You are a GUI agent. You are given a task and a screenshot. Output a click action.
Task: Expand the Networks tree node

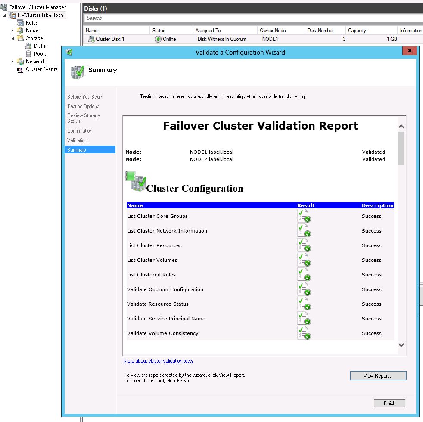[x=12, y=62]
